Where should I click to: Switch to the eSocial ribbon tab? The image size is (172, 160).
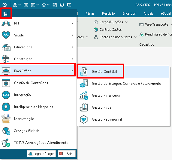166,13
